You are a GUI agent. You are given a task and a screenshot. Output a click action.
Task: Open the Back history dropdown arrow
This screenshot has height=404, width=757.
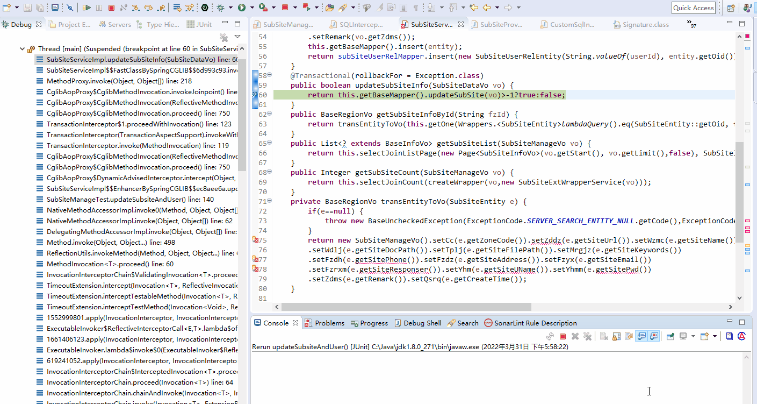(497, 8)
